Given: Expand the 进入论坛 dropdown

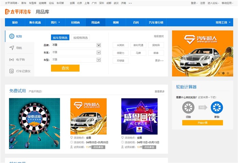Looking at the screenshot, I should click(213, 3).
